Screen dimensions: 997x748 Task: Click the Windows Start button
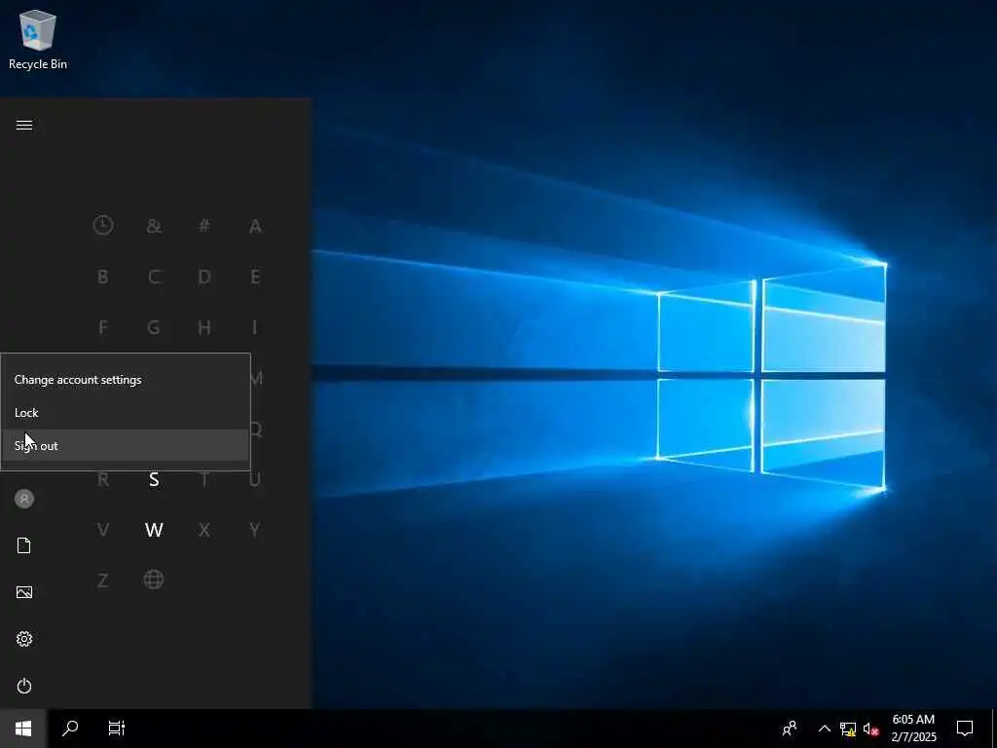click(23, 729)
